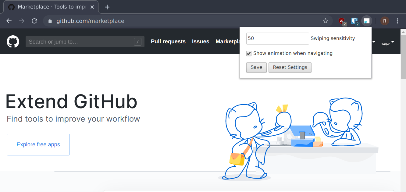Click the Swiping sensitivity number field
This screenshot has height=192, width=406.
pyautogui.click(x=278, y=38)
